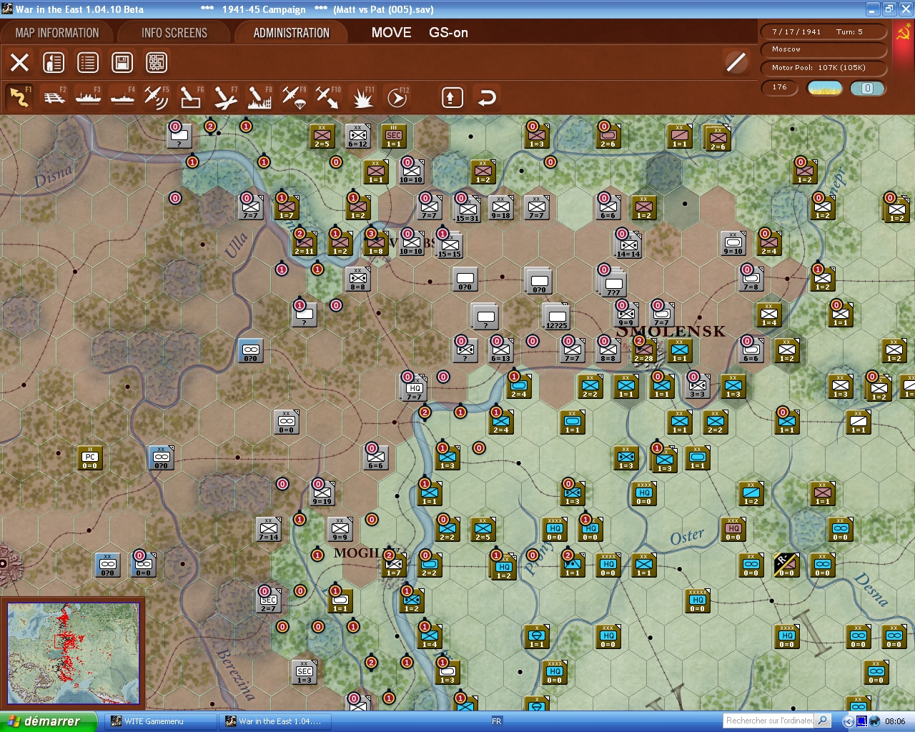Choose the F7 bomb airfield mode
The height and width of the screenshot is (732, 915).
click(x=225, y=97)
